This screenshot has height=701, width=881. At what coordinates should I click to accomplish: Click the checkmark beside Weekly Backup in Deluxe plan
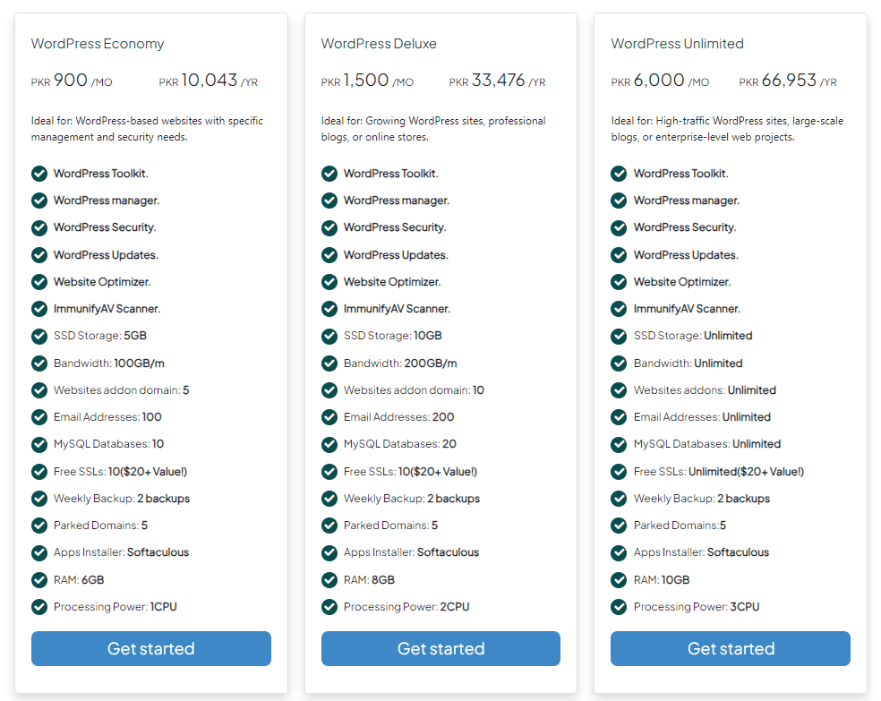[x=329, y=498]
